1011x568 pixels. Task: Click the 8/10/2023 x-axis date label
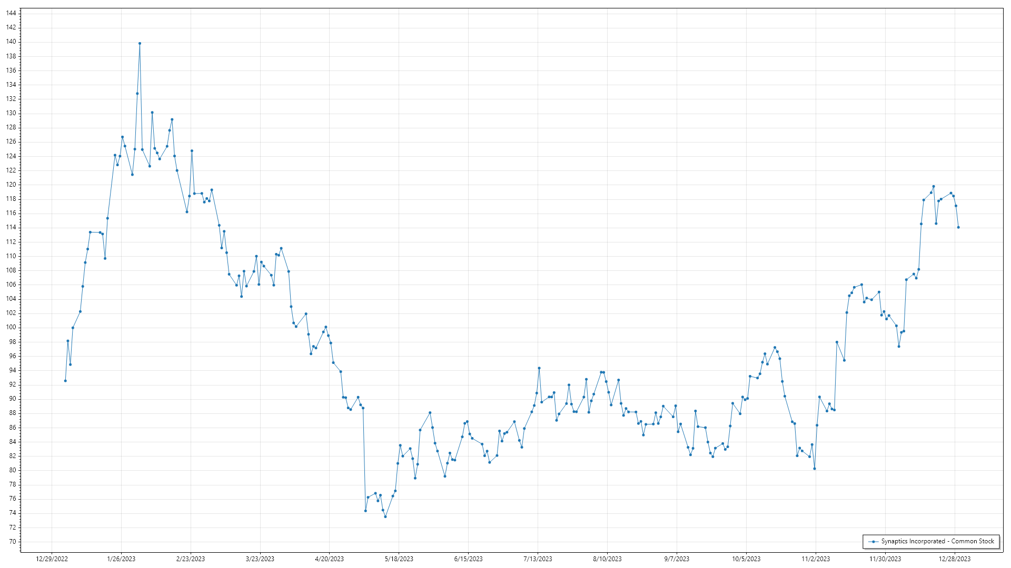pos(607,559)
